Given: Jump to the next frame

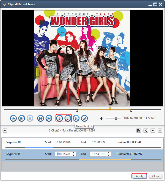Looking at the screenshot, I should coord(49,118).
